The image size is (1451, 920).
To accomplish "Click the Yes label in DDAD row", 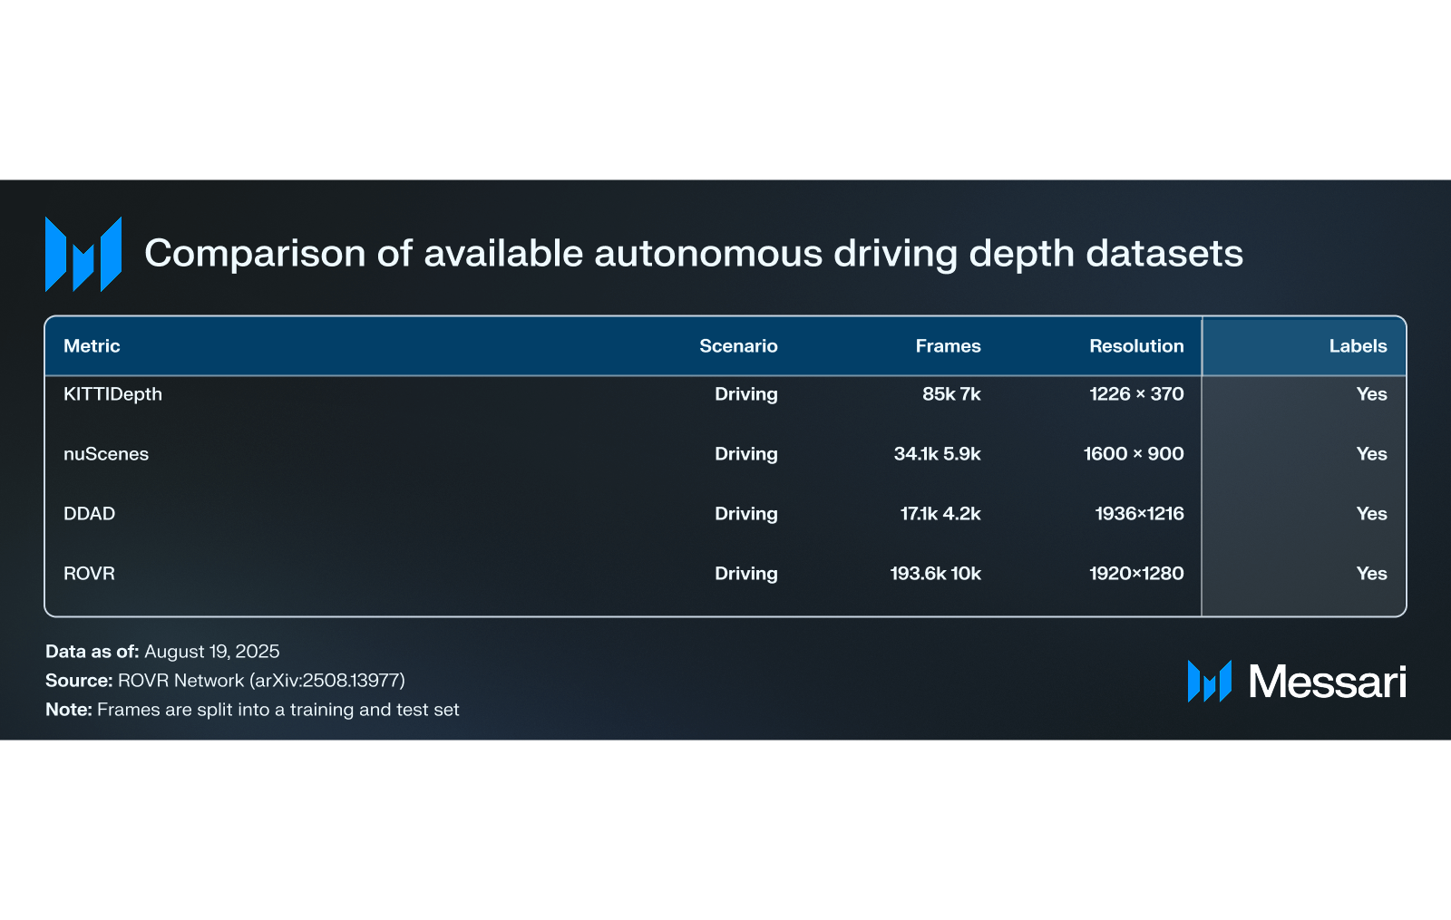I will pos(1371,514).
